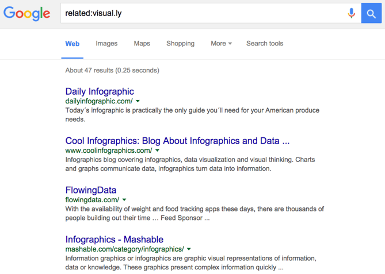Click in the search query field
This screenshot has width=385, height=274.
[x=201, y=13]
